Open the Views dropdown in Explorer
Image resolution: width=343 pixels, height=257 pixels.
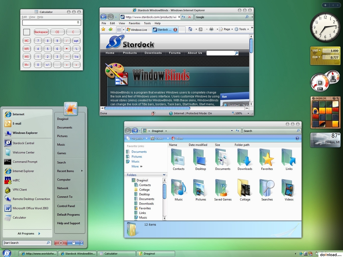(160, 138)
